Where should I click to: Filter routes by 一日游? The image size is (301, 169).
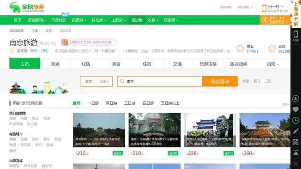click(93, 103)
